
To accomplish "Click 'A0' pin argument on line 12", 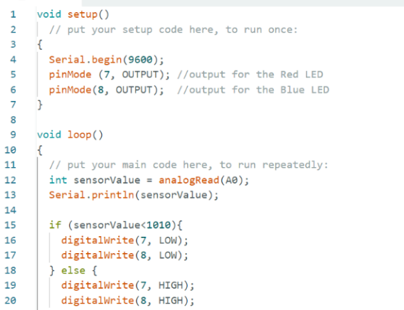I will [x=232, y=180].
